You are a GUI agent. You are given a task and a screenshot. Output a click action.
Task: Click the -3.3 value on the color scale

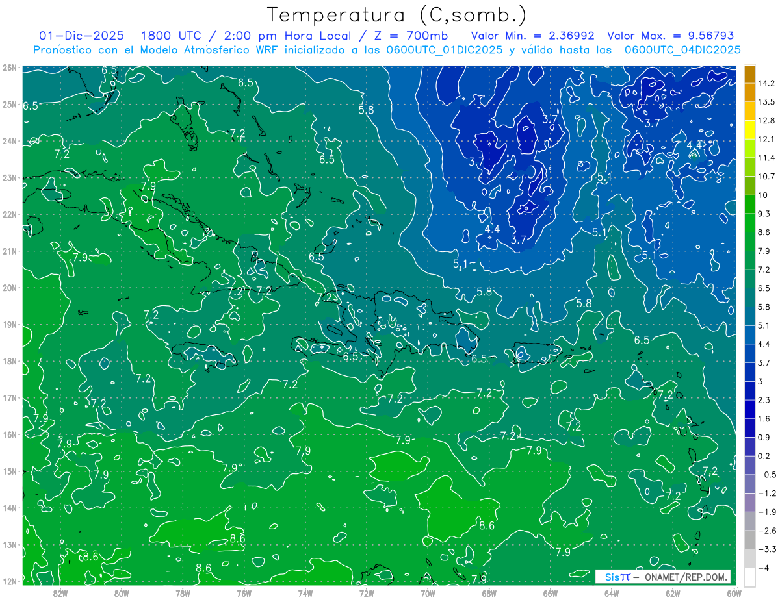pos(766,549)
